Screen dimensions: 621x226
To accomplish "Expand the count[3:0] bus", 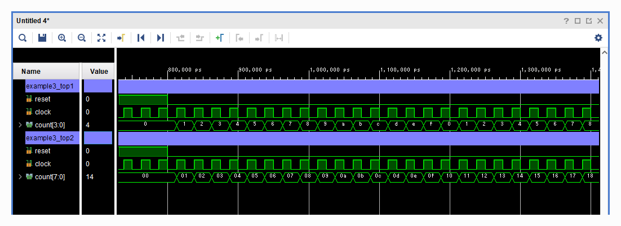I will point(20,125).
